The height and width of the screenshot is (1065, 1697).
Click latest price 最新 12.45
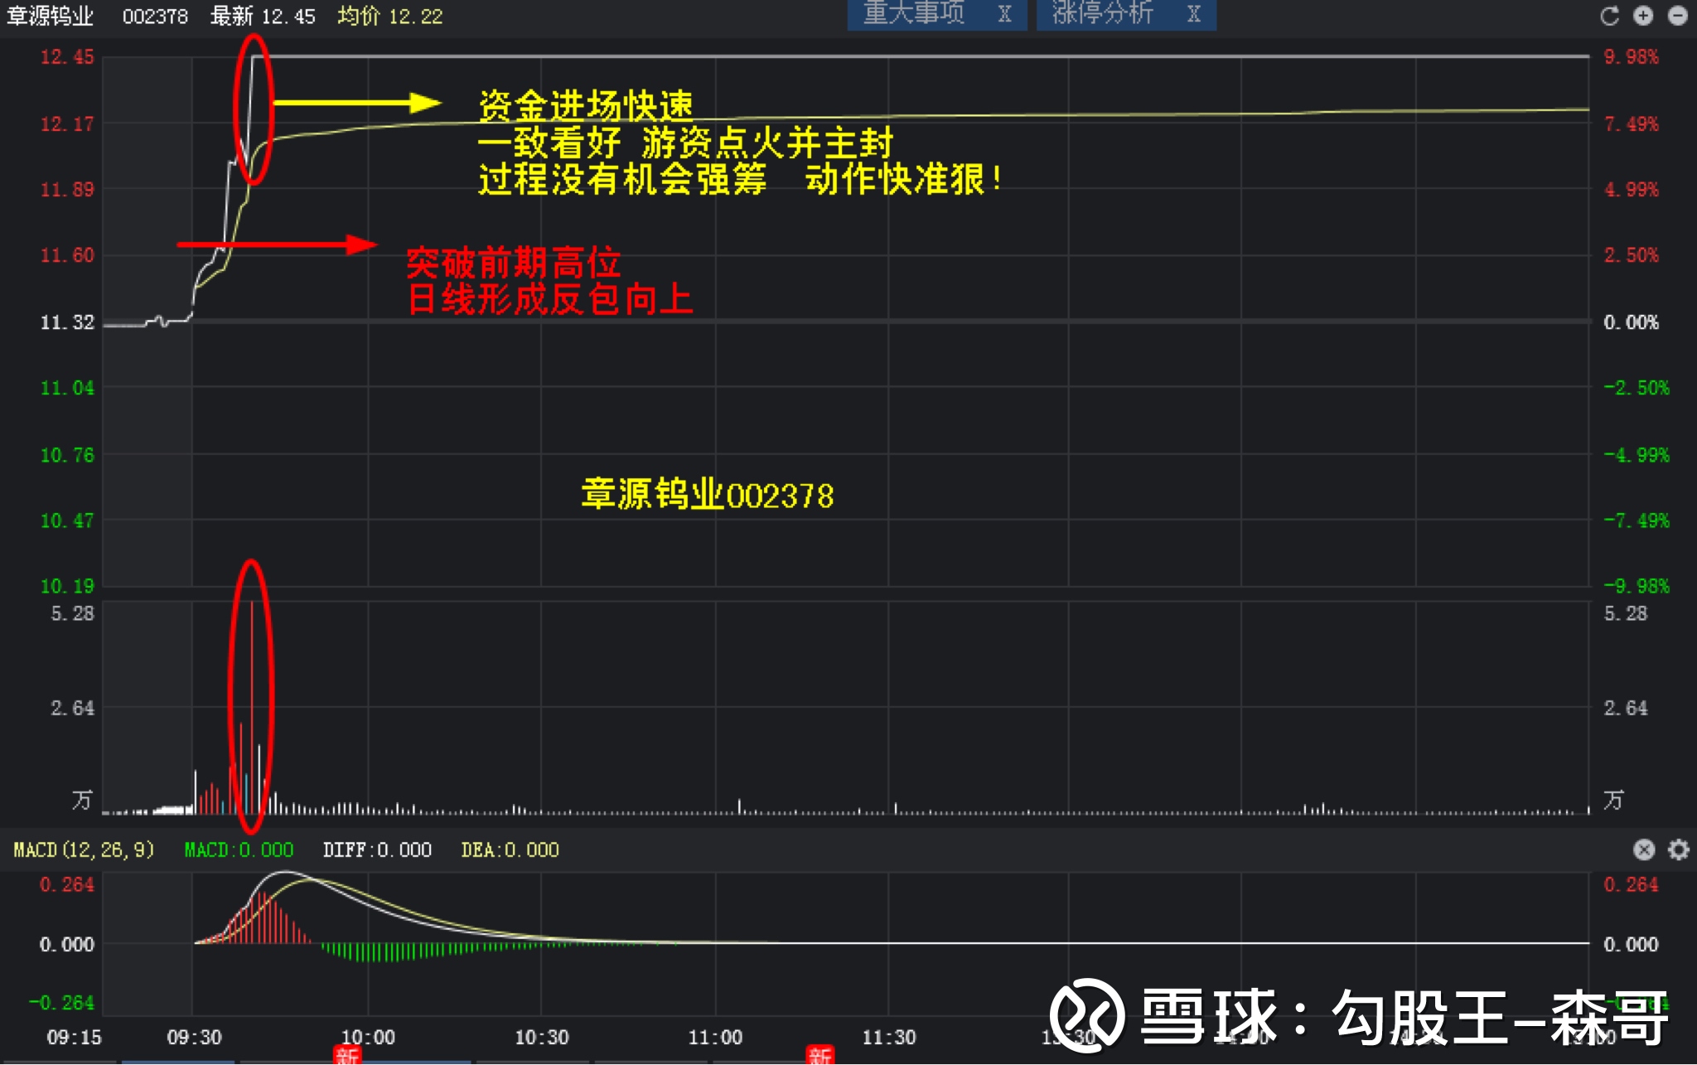(263, 17)
